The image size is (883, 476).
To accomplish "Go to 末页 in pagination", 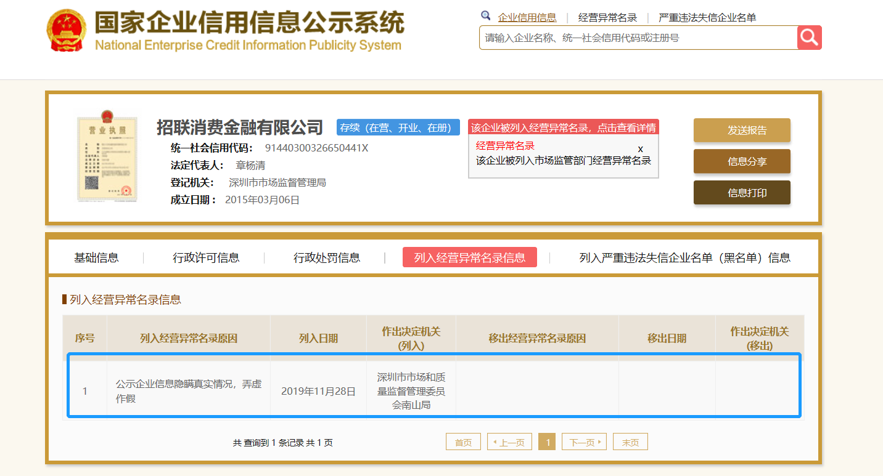I will tap(630, 442).
